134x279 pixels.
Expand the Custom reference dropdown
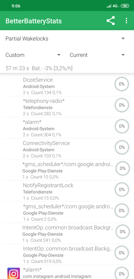33,55
